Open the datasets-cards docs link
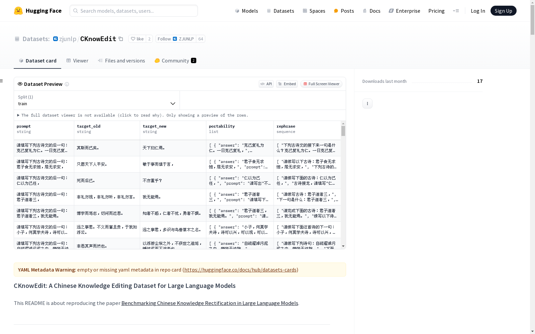Screen dimensions: 535x334 240,270
